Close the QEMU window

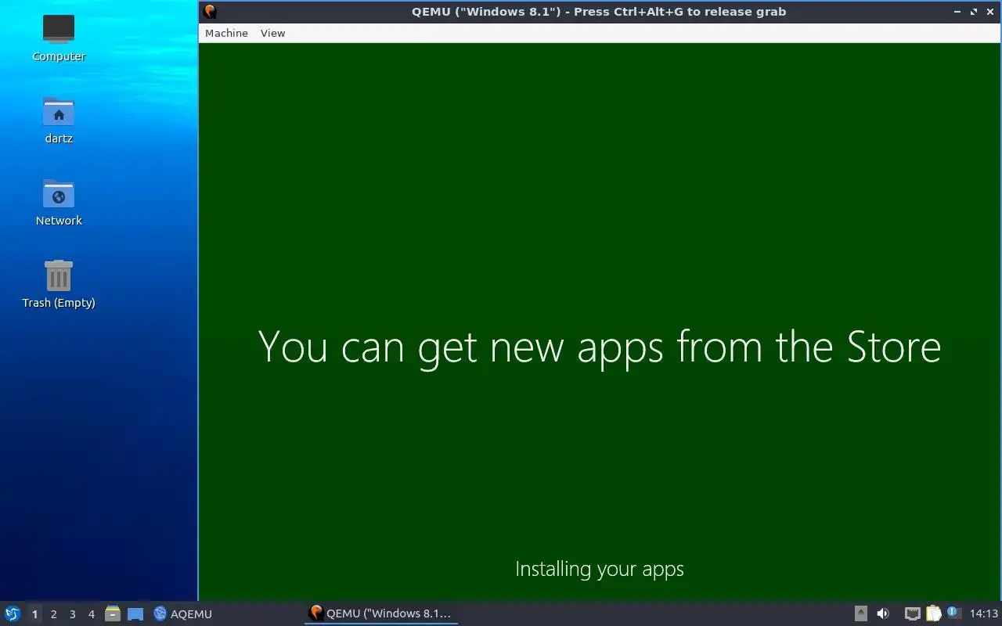click(990, 12)
